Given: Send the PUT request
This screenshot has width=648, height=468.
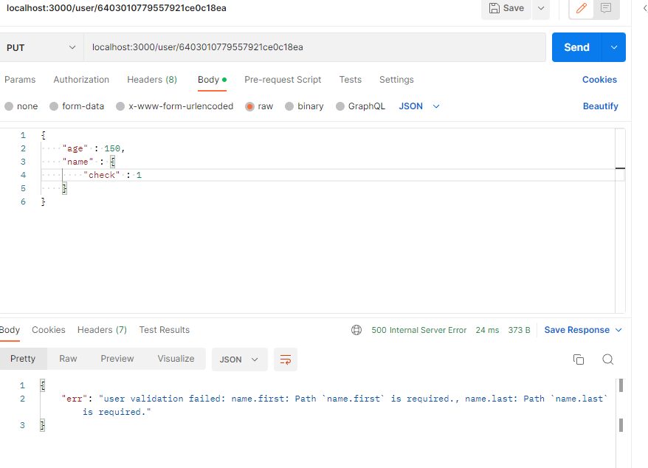Looking at the screenshot, I should (x=577, y=47).
